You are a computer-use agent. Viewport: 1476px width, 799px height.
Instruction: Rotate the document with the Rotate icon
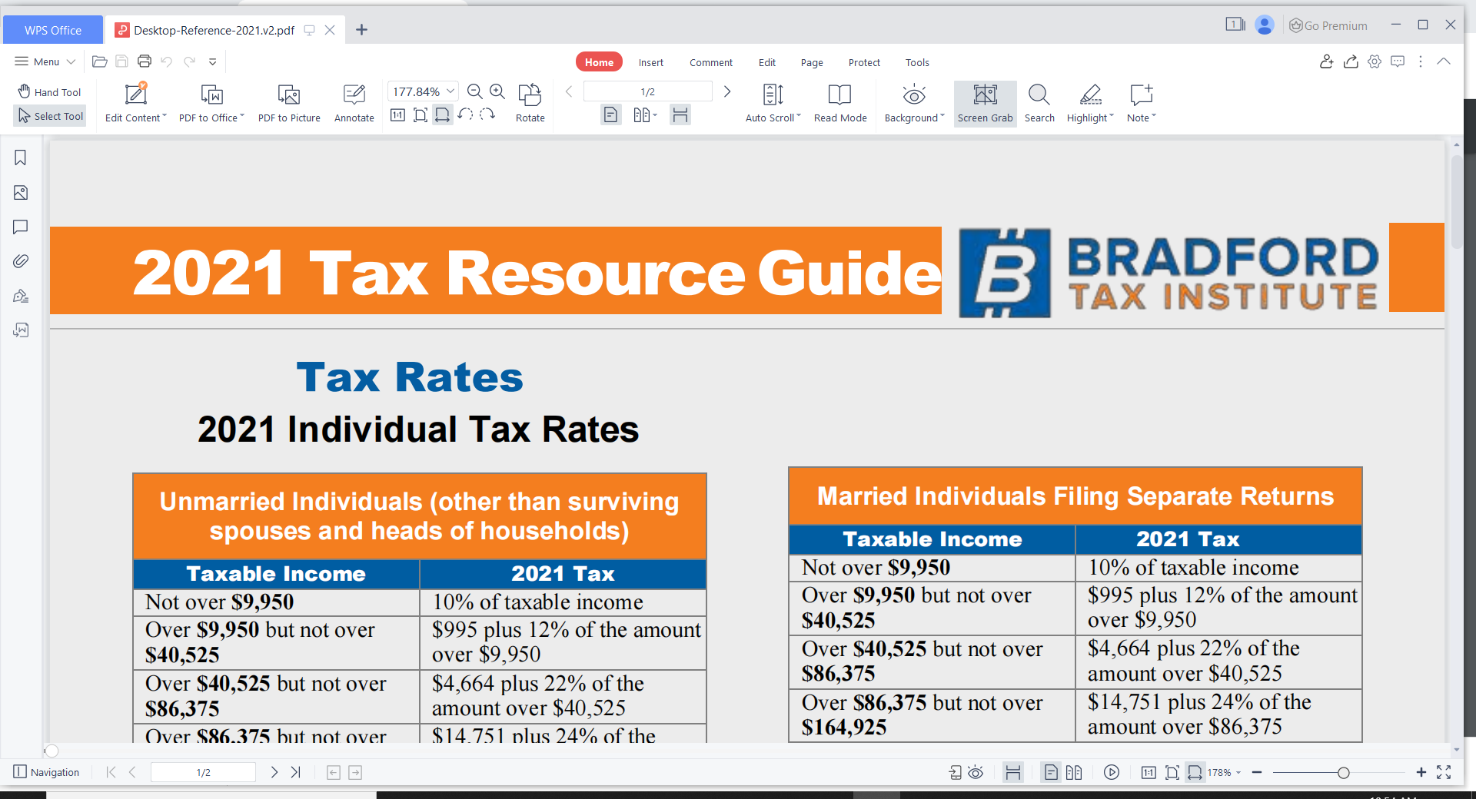point(530,94)
